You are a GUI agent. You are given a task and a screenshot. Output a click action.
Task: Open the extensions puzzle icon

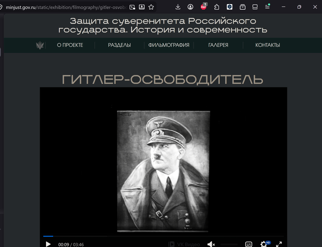pos(217,7)
